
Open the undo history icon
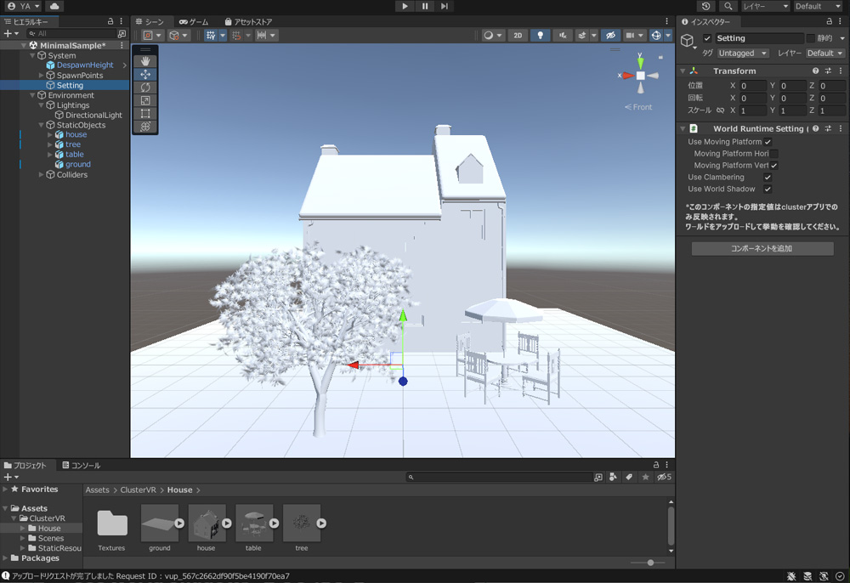pyautogui.click(x=706, y=6)
